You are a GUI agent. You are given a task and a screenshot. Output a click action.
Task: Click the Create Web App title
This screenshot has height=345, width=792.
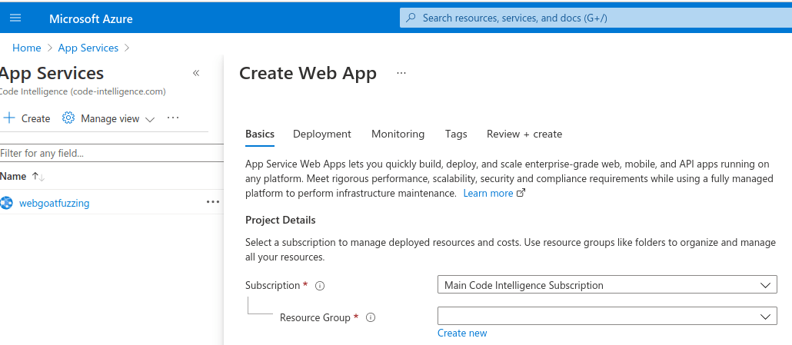click(308, 73)
